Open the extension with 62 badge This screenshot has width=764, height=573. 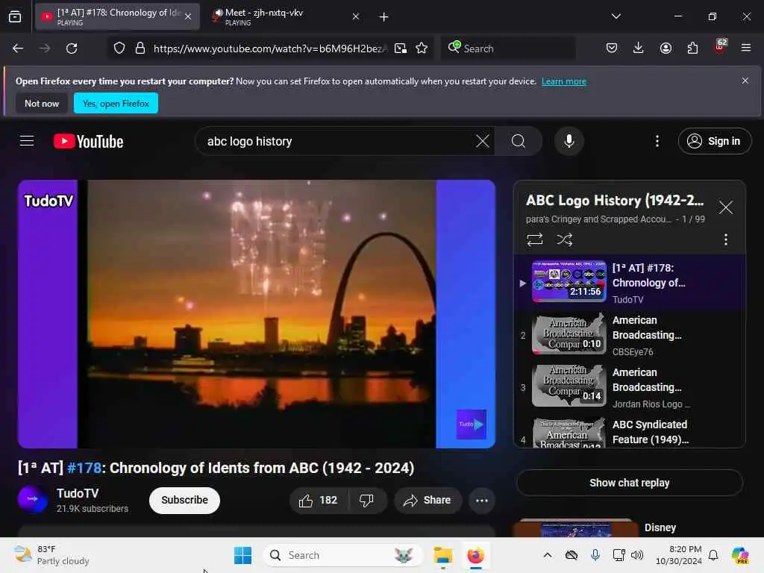720,47
